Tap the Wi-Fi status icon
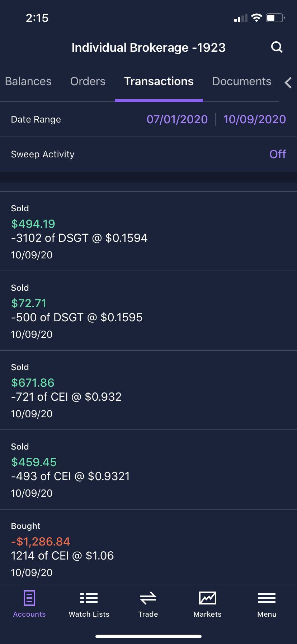Viewport: 297px width, 644px height. click(x=256, y=18)
